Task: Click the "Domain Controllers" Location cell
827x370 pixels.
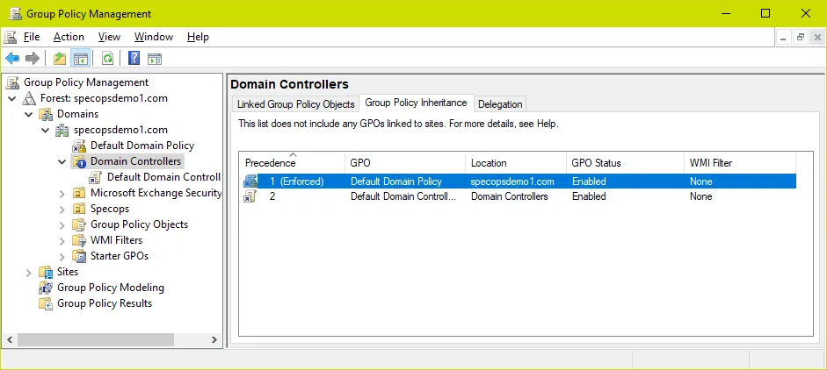Action: tap(510, 197)
